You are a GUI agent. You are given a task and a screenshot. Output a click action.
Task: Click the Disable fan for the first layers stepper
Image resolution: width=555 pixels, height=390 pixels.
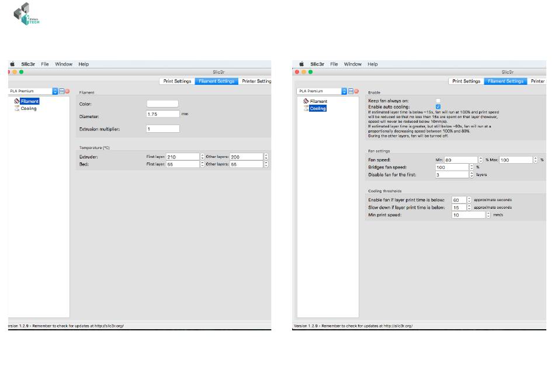[471, 175]
